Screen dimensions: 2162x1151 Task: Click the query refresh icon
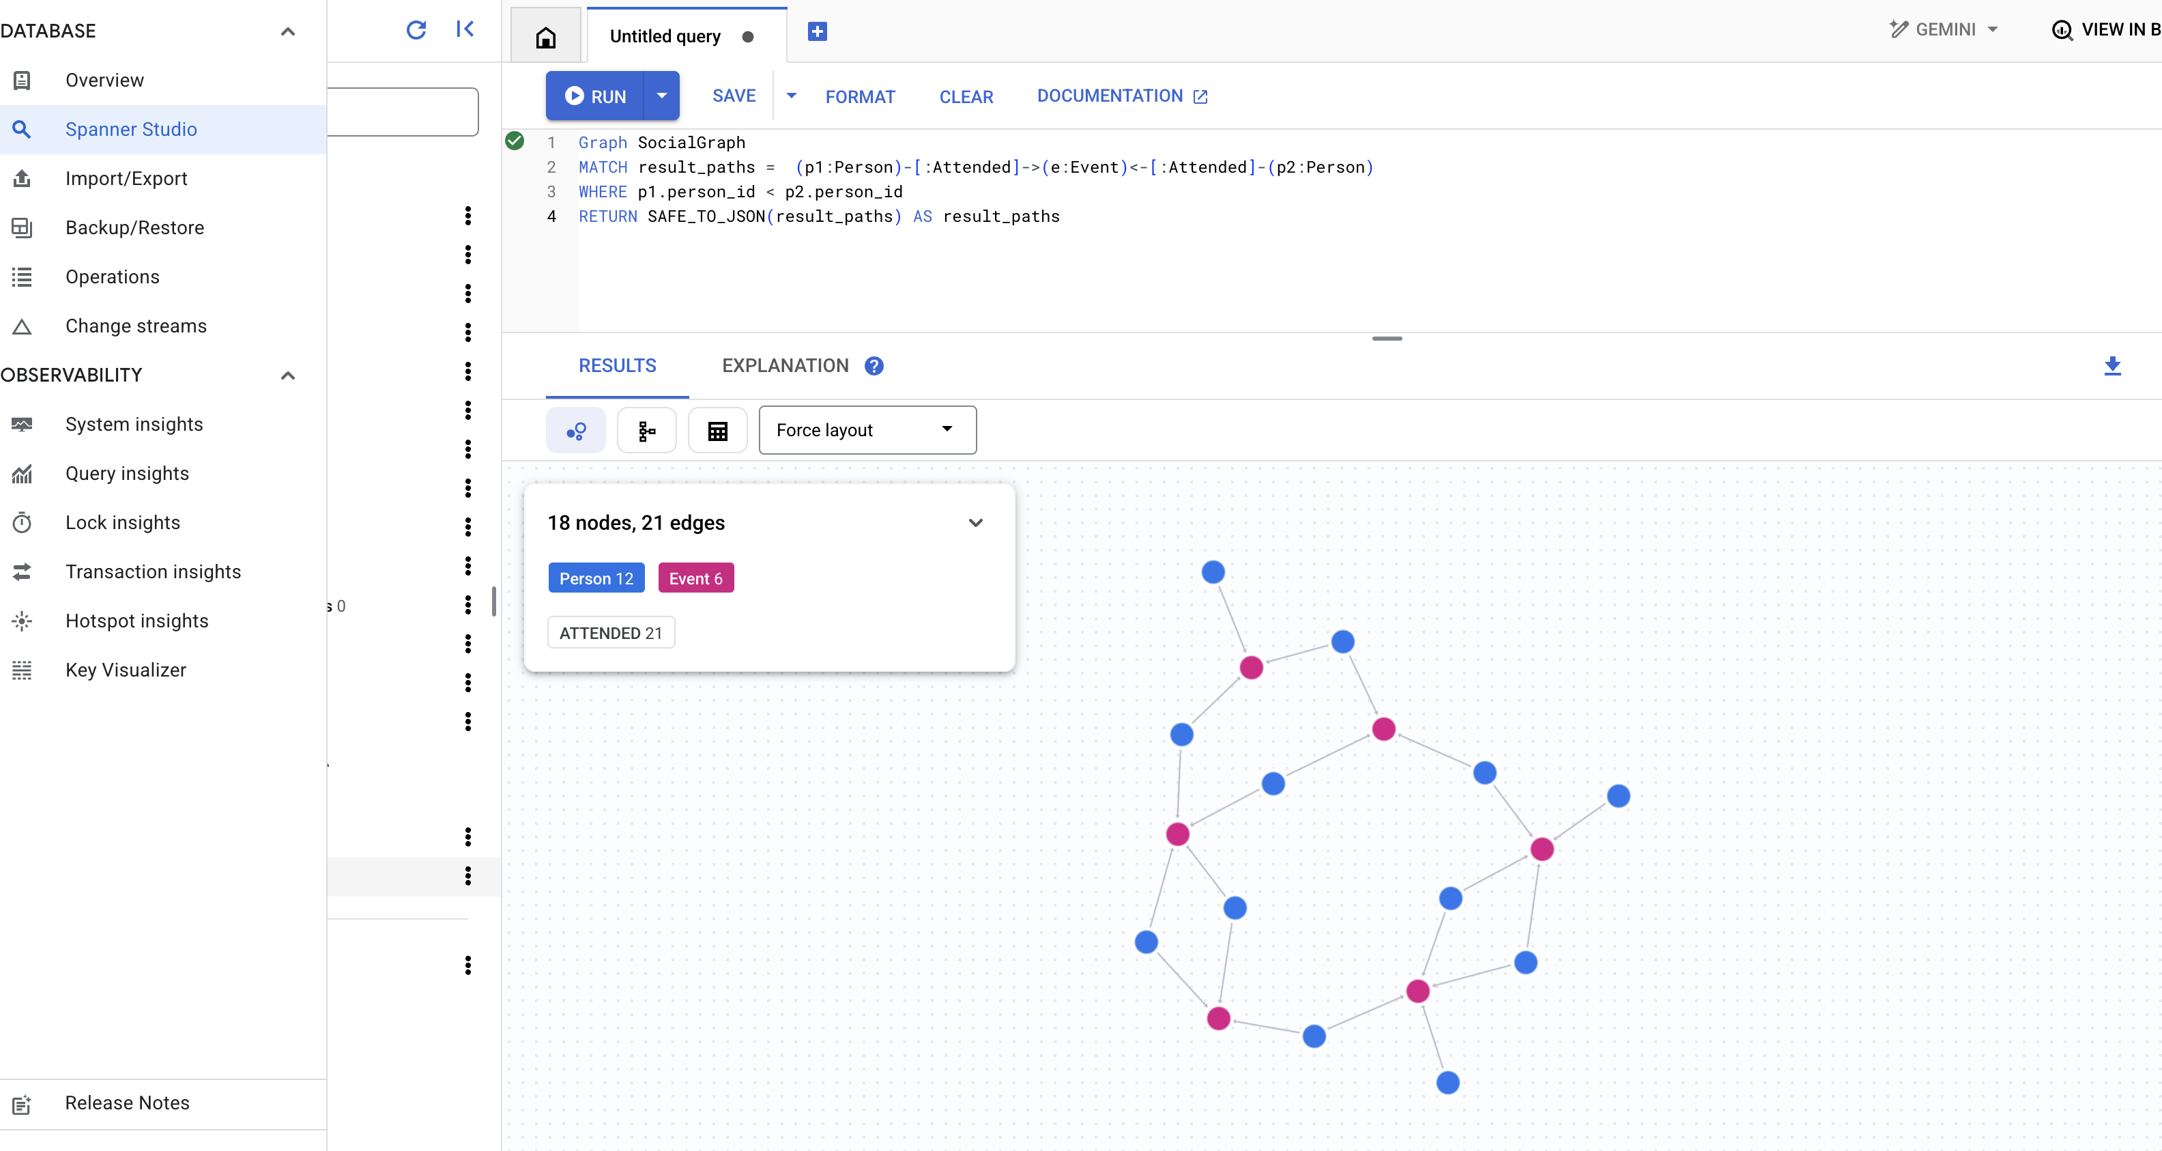416,29
